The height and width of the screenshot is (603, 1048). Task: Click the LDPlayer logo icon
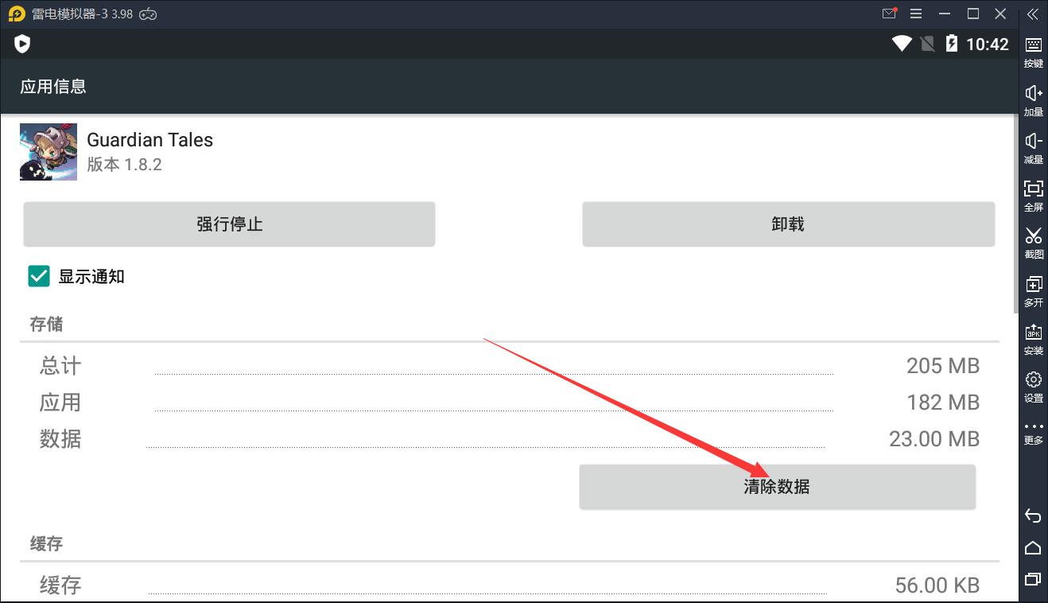pos(17,14)
